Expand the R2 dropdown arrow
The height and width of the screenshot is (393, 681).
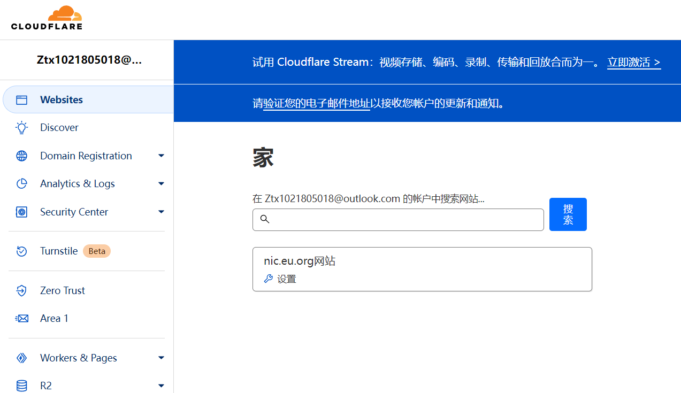click(162, 386)
